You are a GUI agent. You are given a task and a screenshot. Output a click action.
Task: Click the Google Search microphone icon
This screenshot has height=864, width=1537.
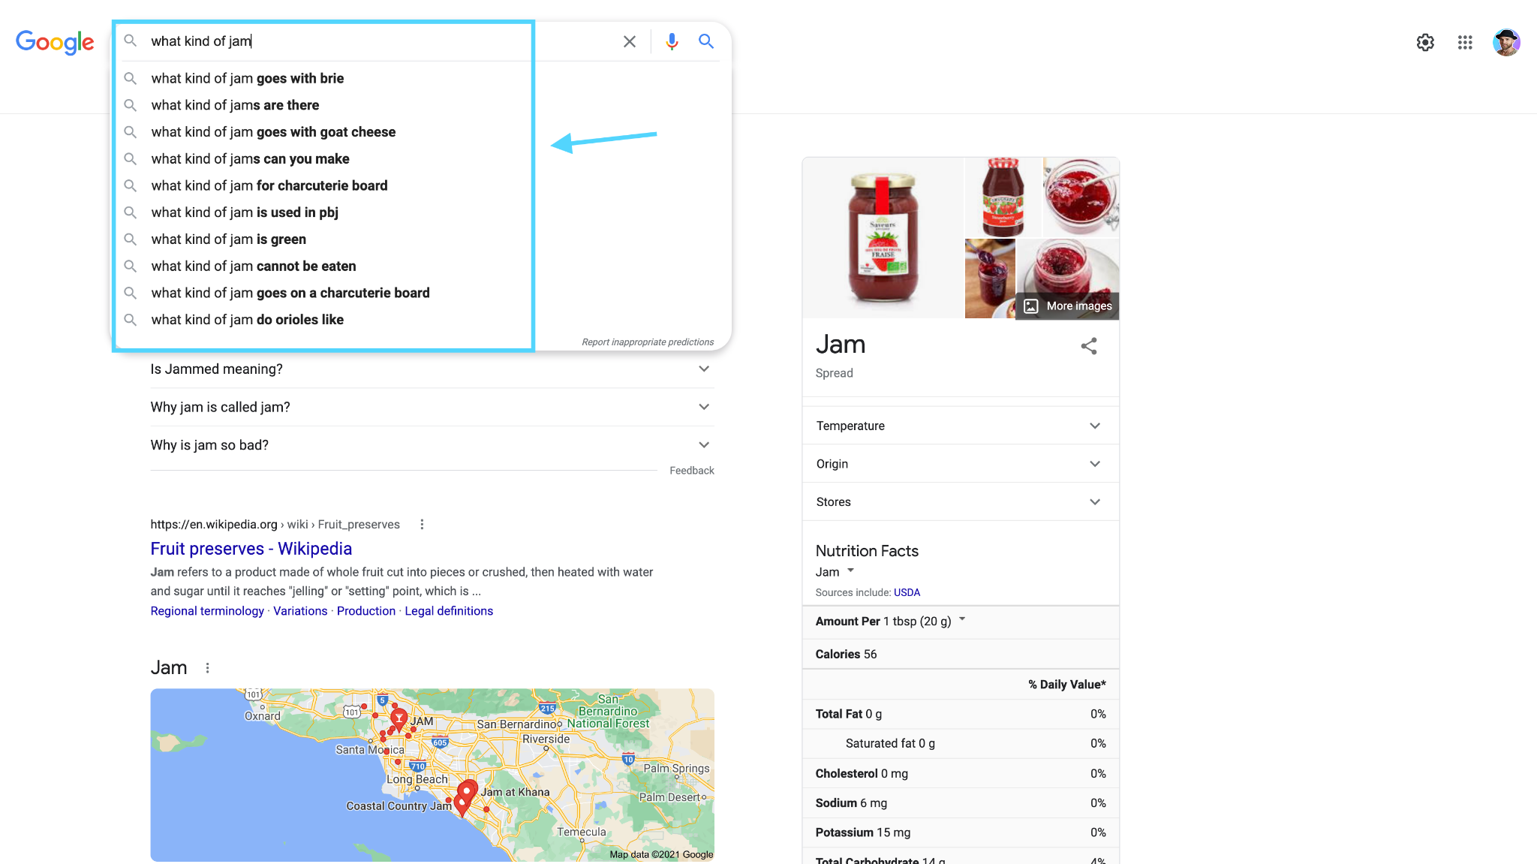(672, 40)
